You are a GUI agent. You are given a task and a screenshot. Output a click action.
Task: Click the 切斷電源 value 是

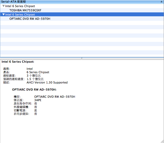(35, 110)
